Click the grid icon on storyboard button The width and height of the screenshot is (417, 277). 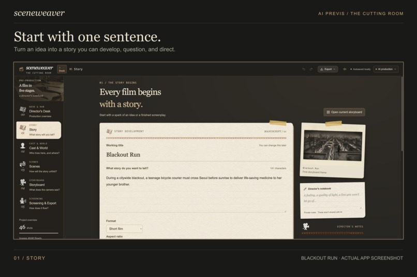tap(328, 112)
